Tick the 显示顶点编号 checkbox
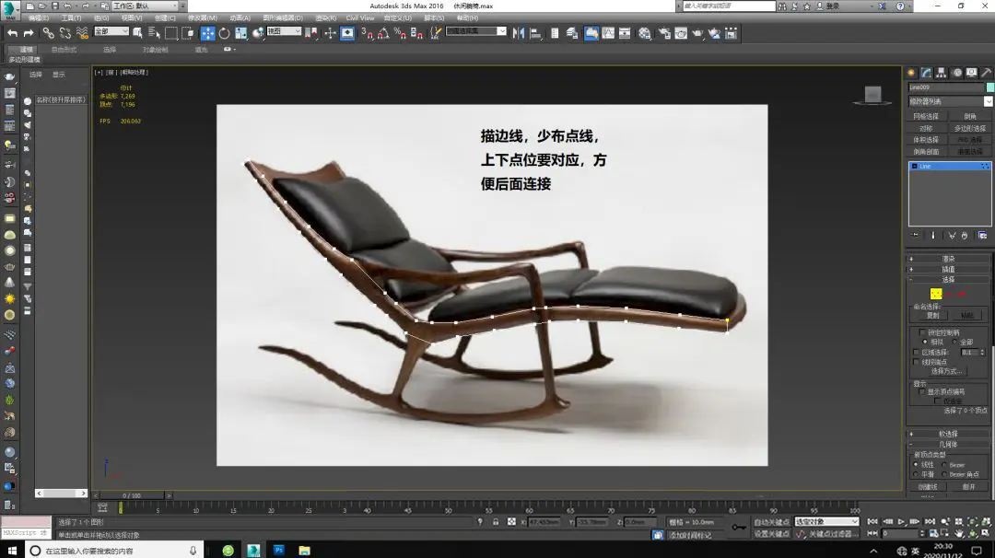The width and height of the screenshot is (995, 558). 923,391
